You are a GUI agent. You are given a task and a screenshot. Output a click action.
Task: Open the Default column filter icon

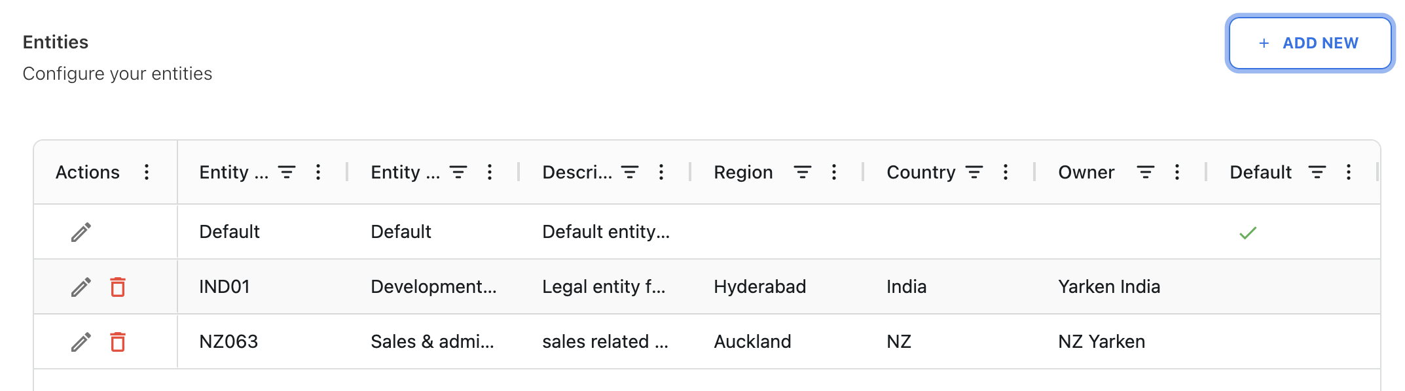(x=1317, y=172)
